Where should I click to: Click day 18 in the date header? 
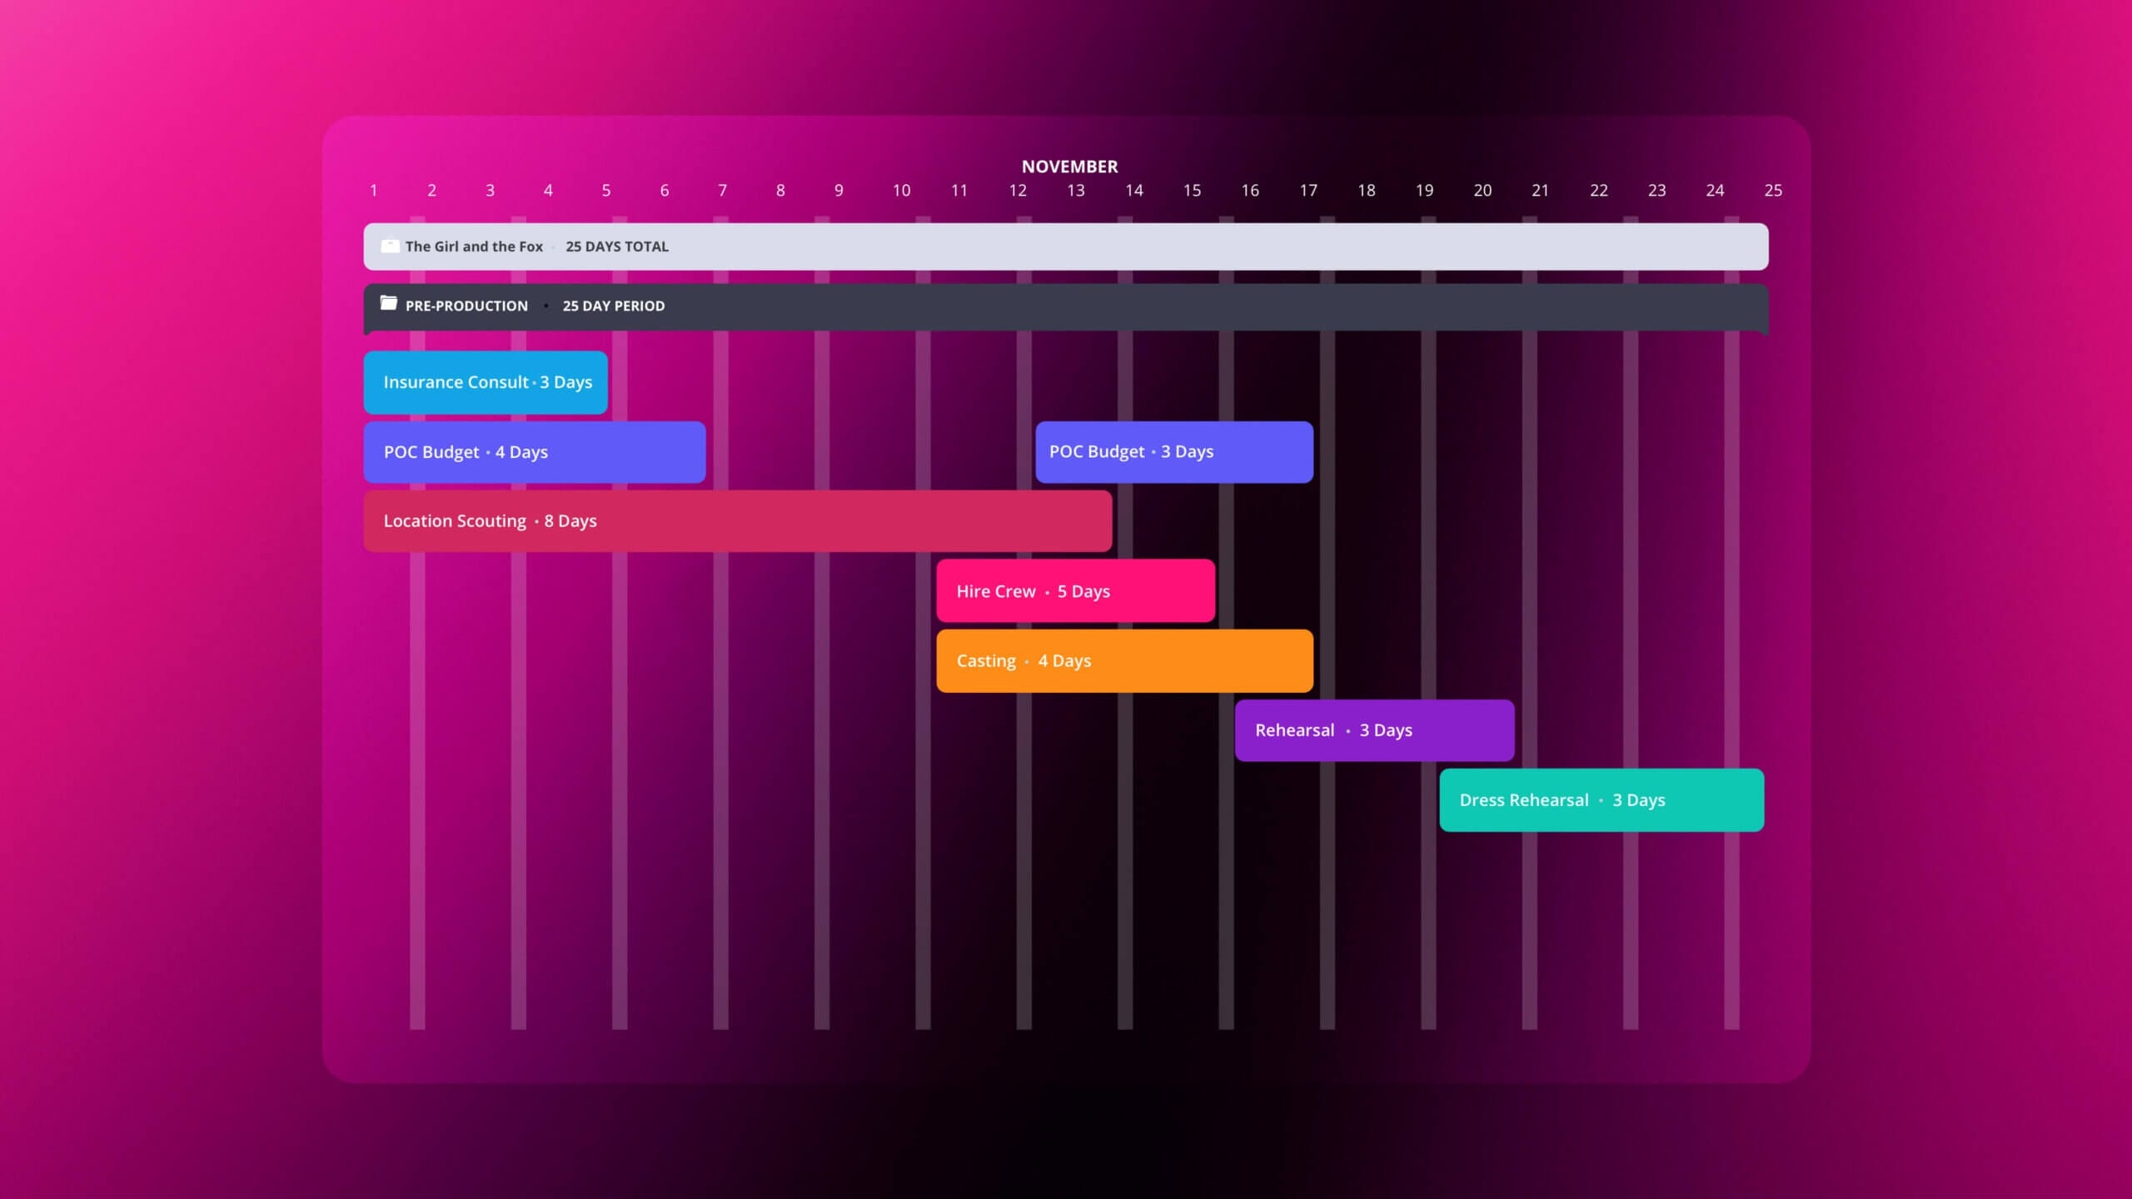1367,191
